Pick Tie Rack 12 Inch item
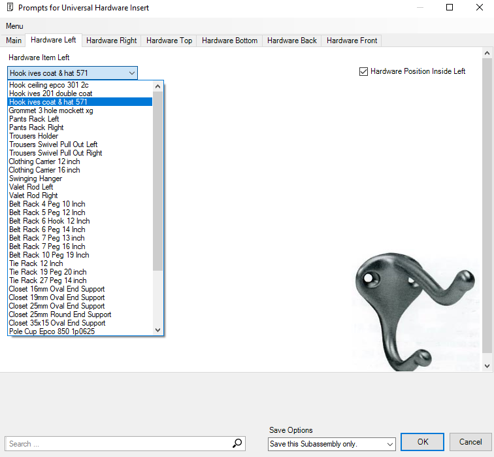 click(x=36, y=263)
